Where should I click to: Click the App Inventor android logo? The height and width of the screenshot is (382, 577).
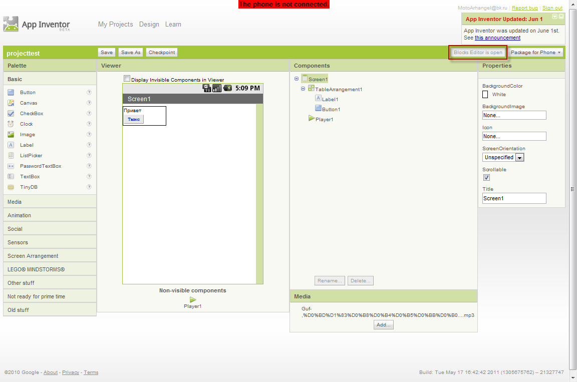[x=11, y=24]
